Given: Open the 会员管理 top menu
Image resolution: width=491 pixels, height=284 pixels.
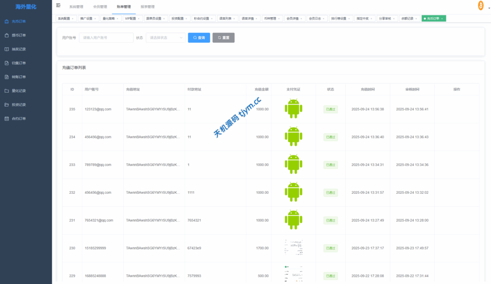Looking at the screenshot, I should click(x=100, y=7).
